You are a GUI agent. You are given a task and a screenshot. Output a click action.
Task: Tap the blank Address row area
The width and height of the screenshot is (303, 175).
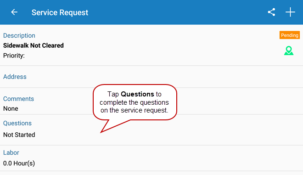coord(151,77)
